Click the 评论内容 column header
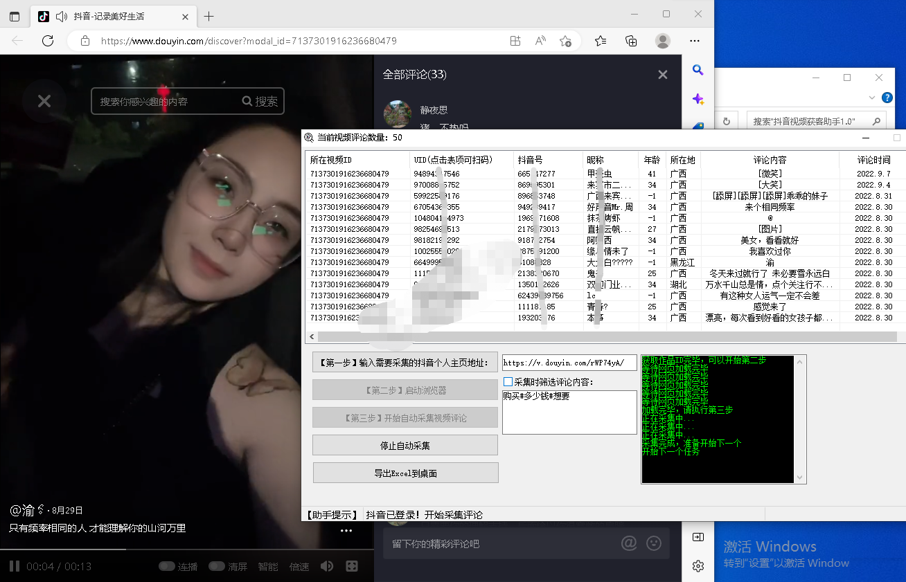This screenshot has width=906, height=582. coord(770,160)
